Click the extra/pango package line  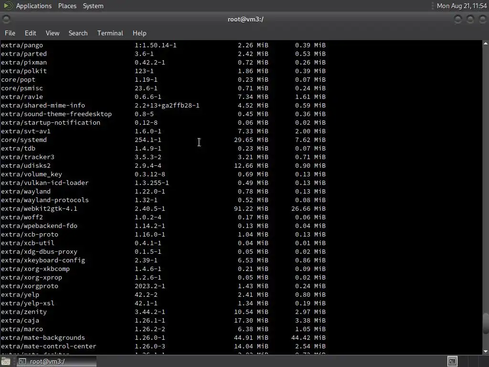click(x=163, y=45)
